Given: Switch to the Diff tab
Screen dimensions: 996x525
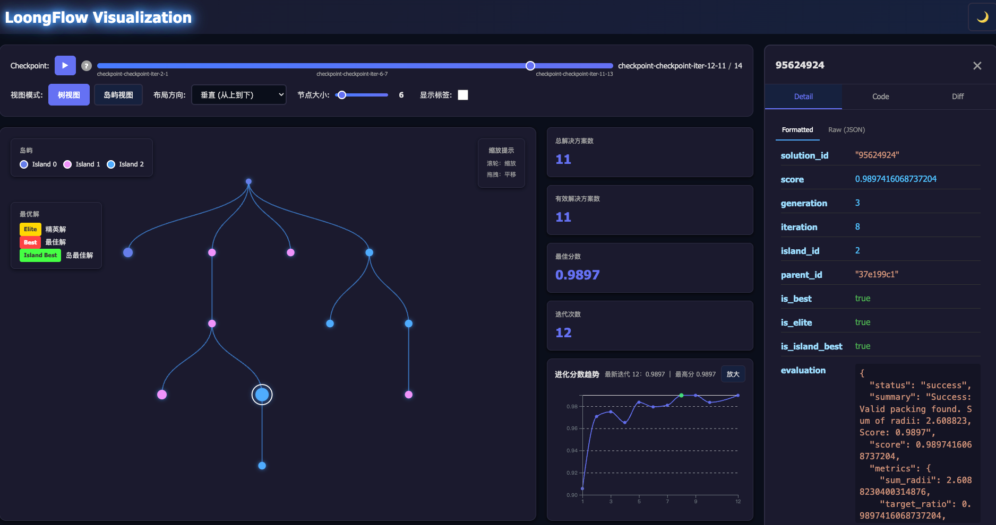Looking at the screenshot, I should pyautogui.click(x=957, y=97).
